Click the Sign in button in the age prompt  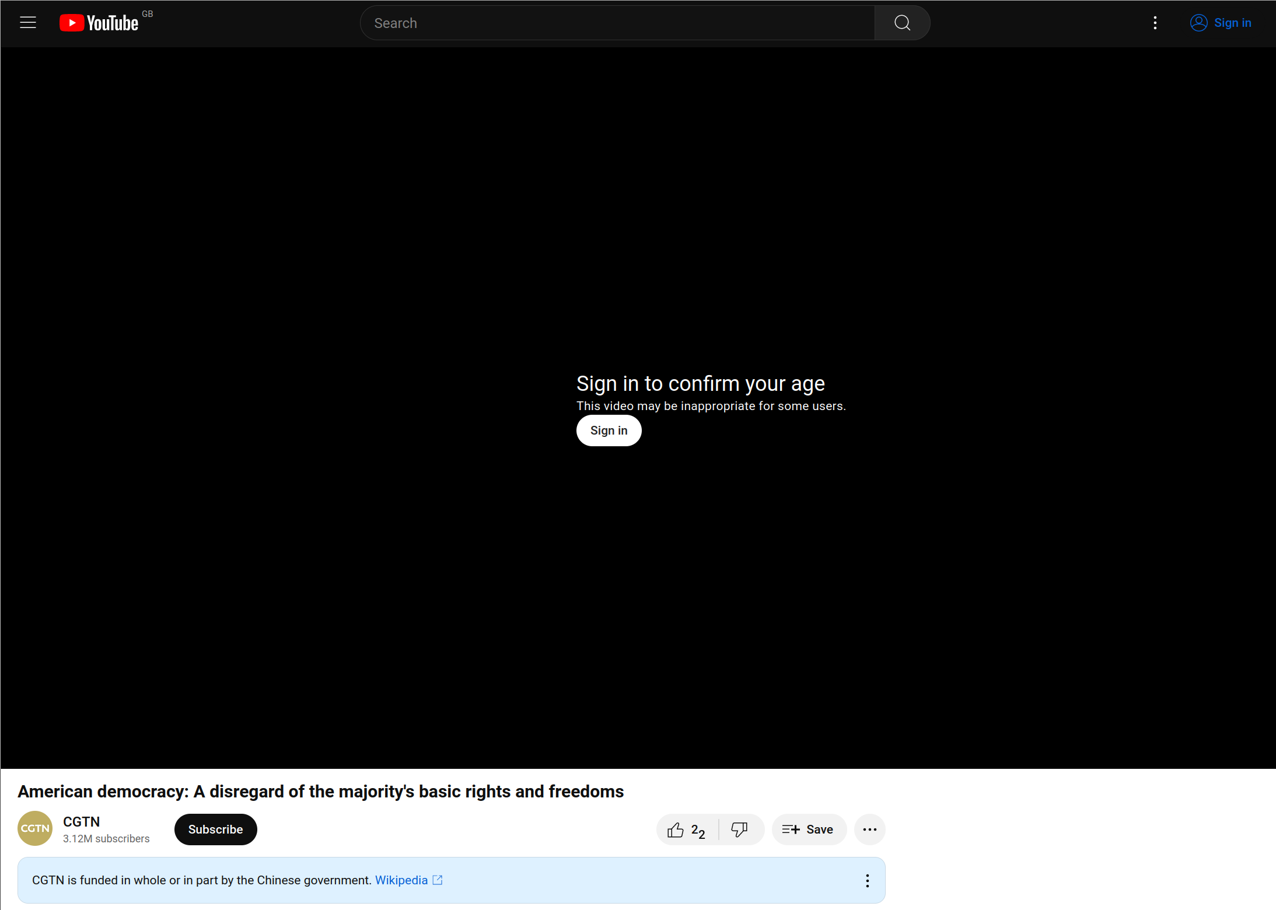tap(609, 430)
